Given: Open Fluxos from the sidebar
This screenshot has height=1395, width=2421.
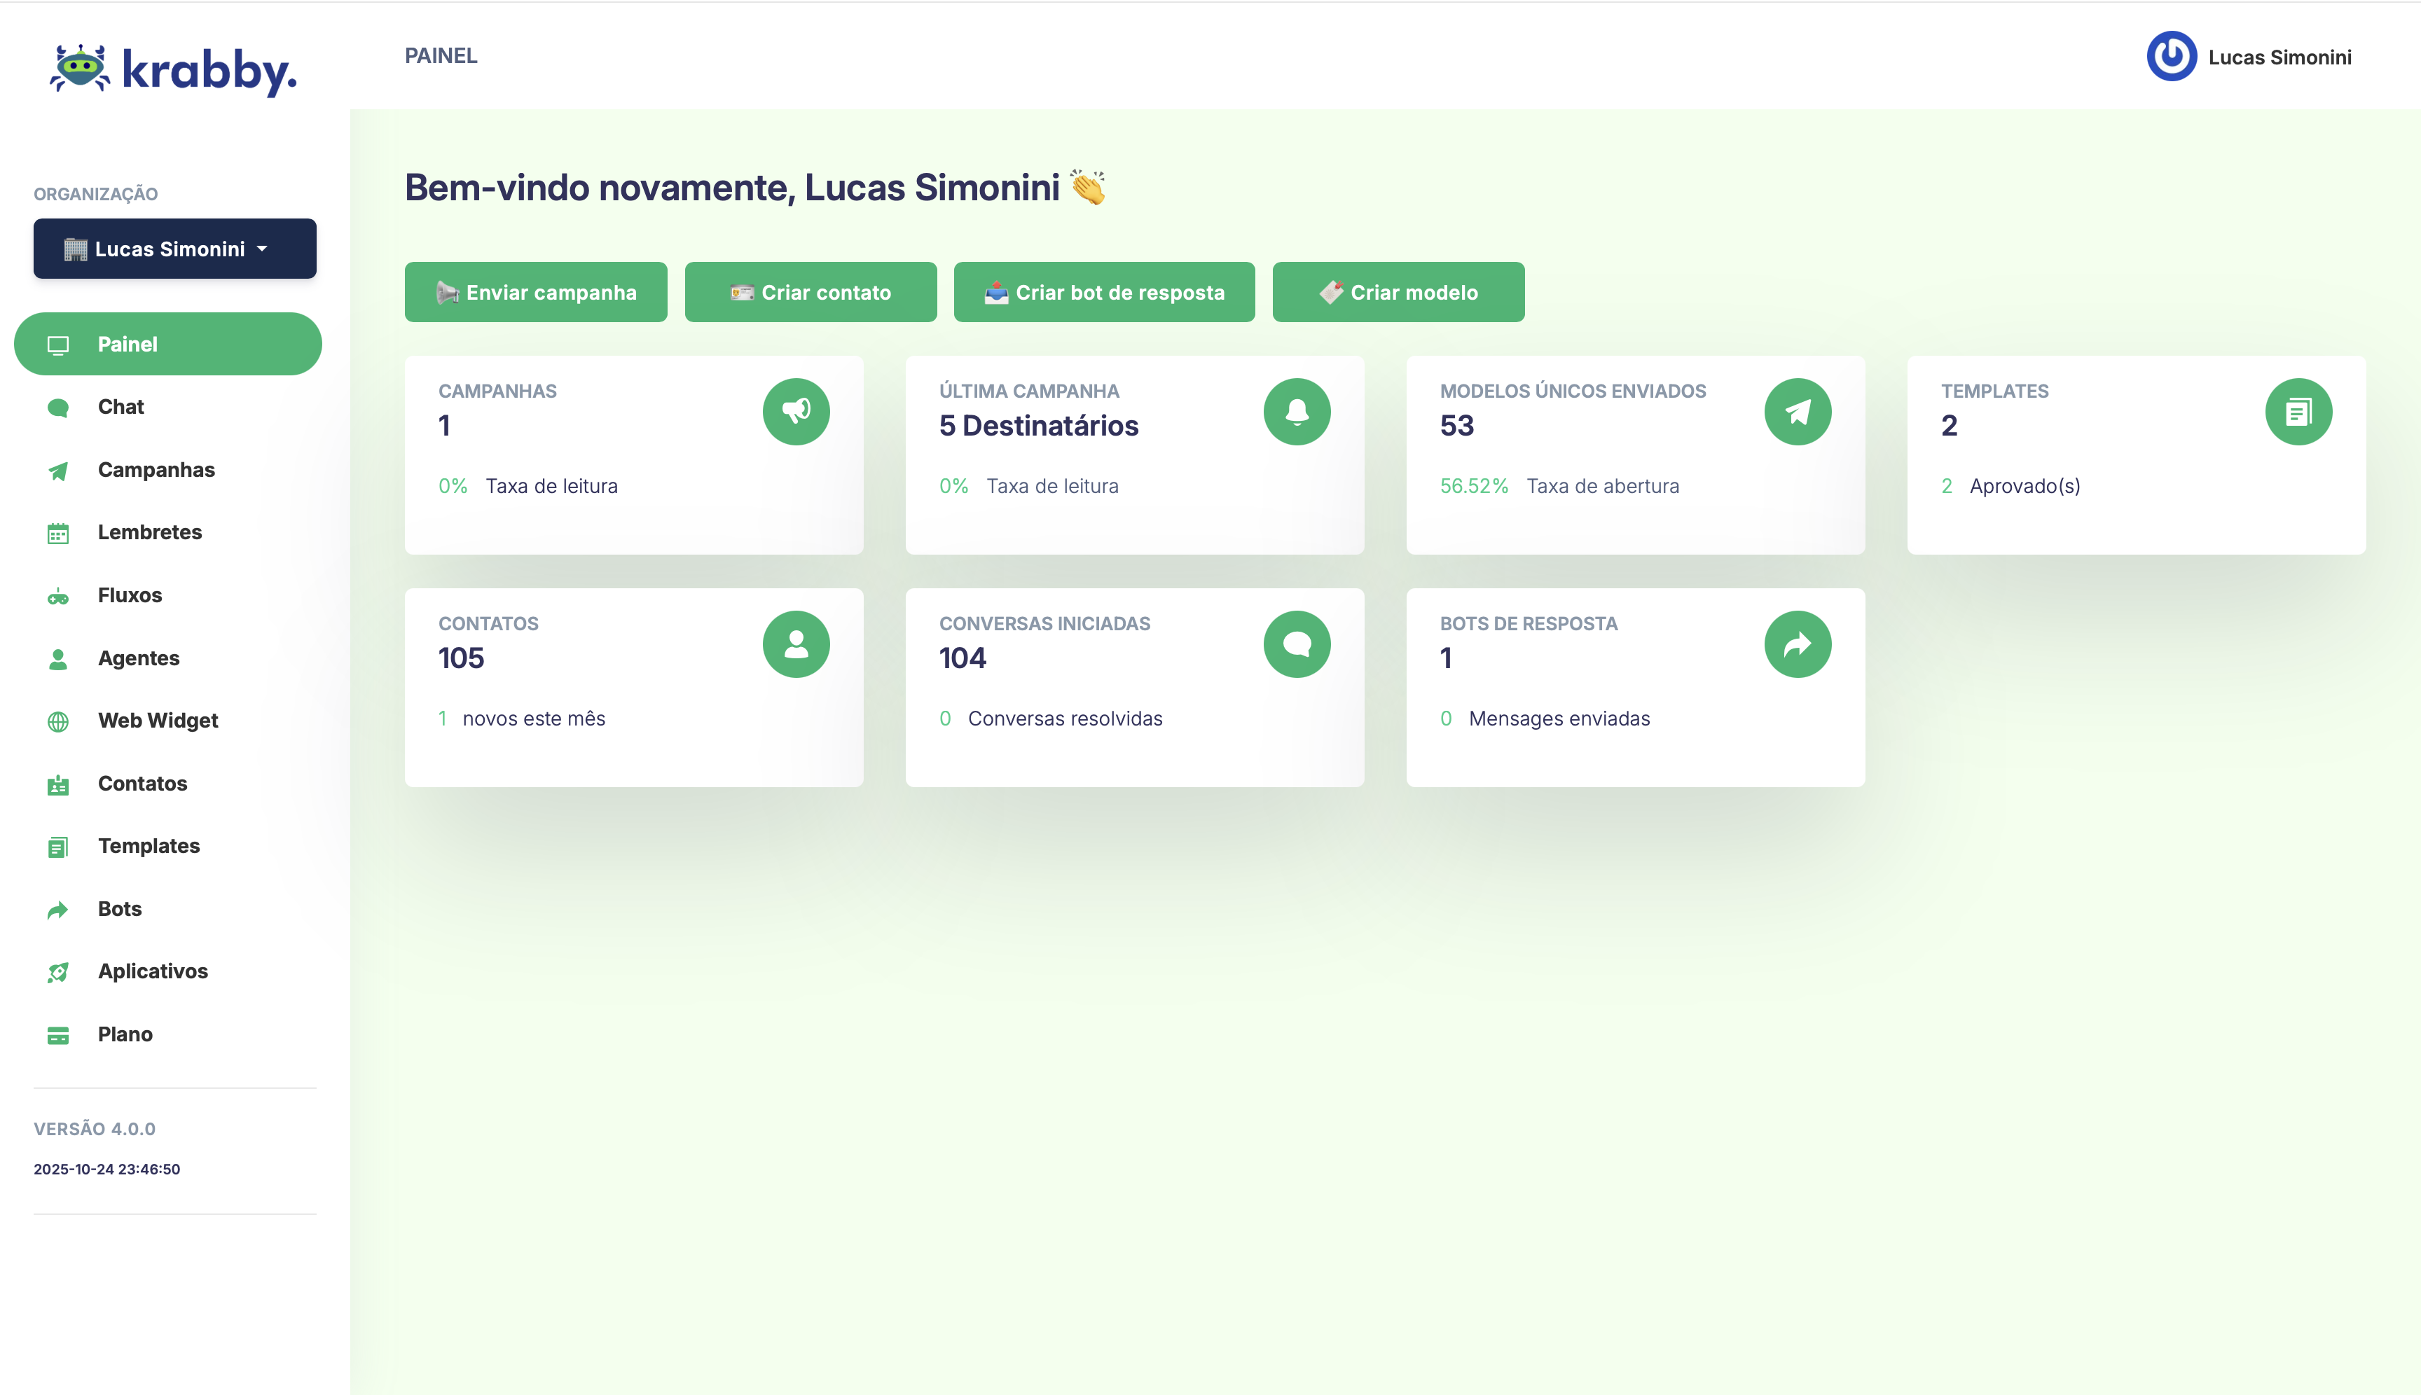Looking at the screenshot, I should click(130, 595).
